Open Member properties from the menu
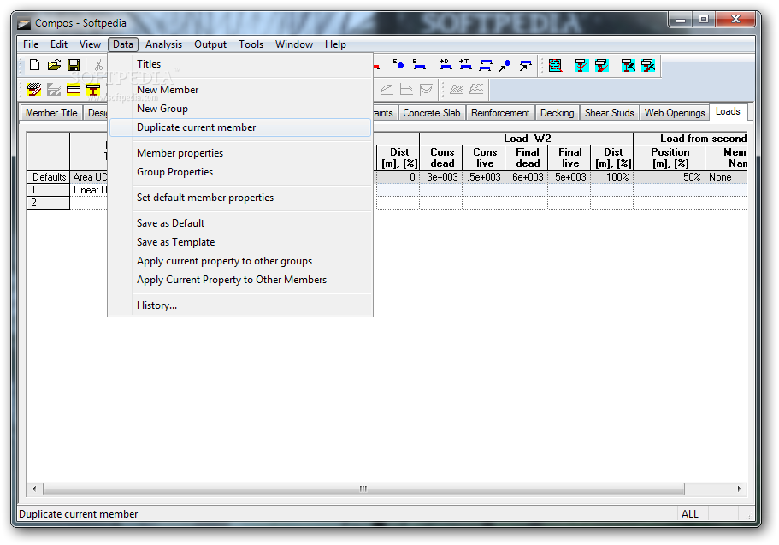The width and height of the screenshot is (779, 545). point(240,153)
